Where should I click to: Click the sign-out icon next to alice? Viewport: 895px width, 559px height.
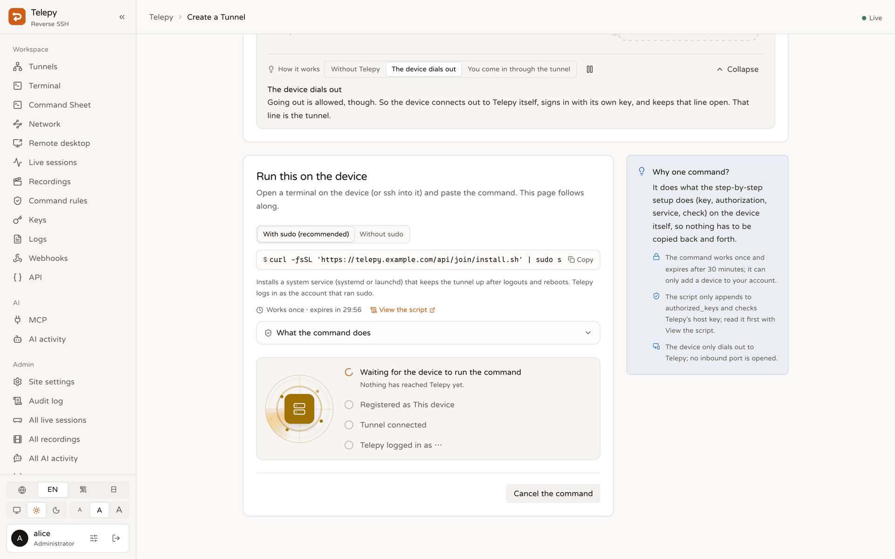116,538
